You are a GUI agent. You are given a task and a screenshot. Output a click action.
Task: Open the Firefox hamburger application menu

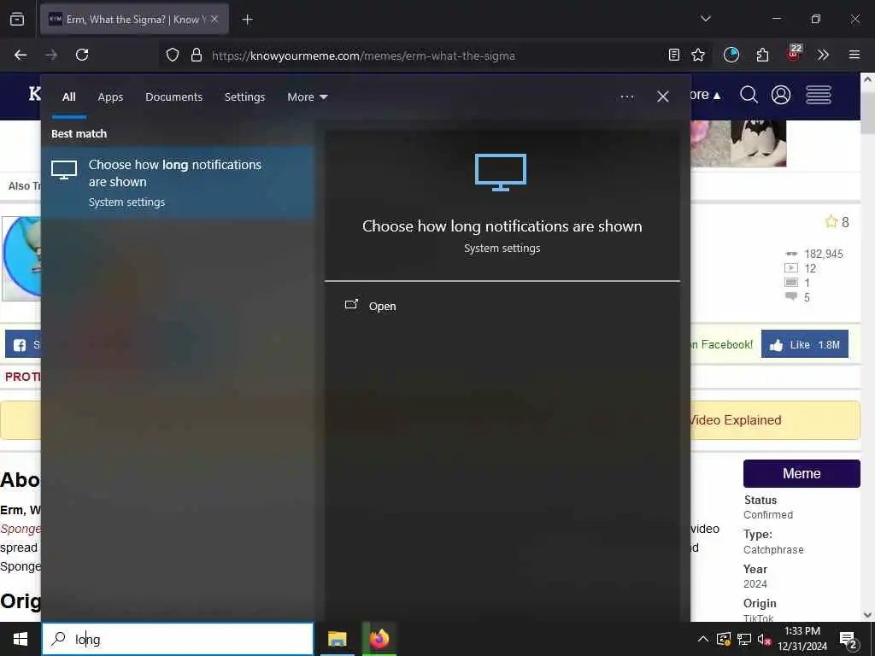coord(854,55)
